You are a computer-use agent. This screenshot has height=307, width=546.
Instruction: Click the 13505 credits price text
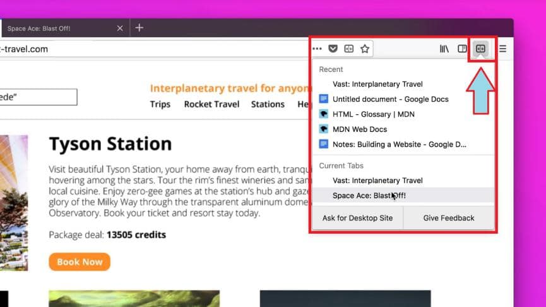coord(136,235)
